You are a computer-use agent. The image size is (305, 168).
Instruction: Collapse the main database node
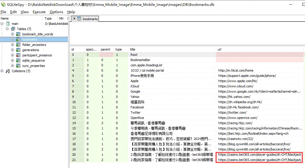(2, 24)
